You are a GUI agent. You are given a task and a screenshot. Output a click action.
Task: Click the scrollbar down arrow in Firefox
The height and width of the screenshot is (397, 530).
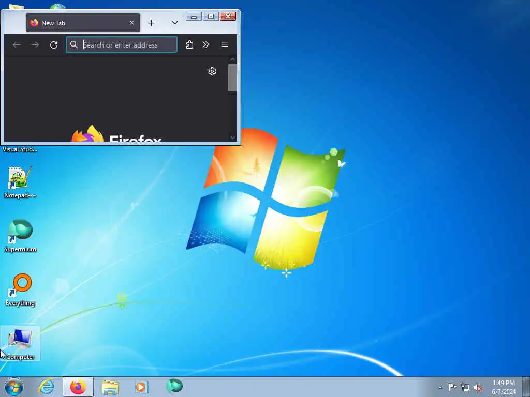(232, 138)
